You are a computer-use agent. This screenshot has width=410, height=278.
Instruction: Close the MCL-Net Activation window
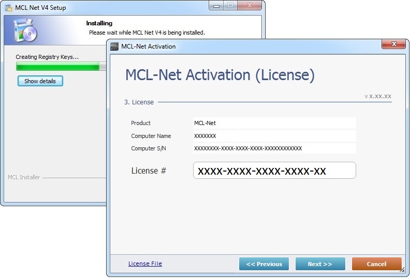394,44
